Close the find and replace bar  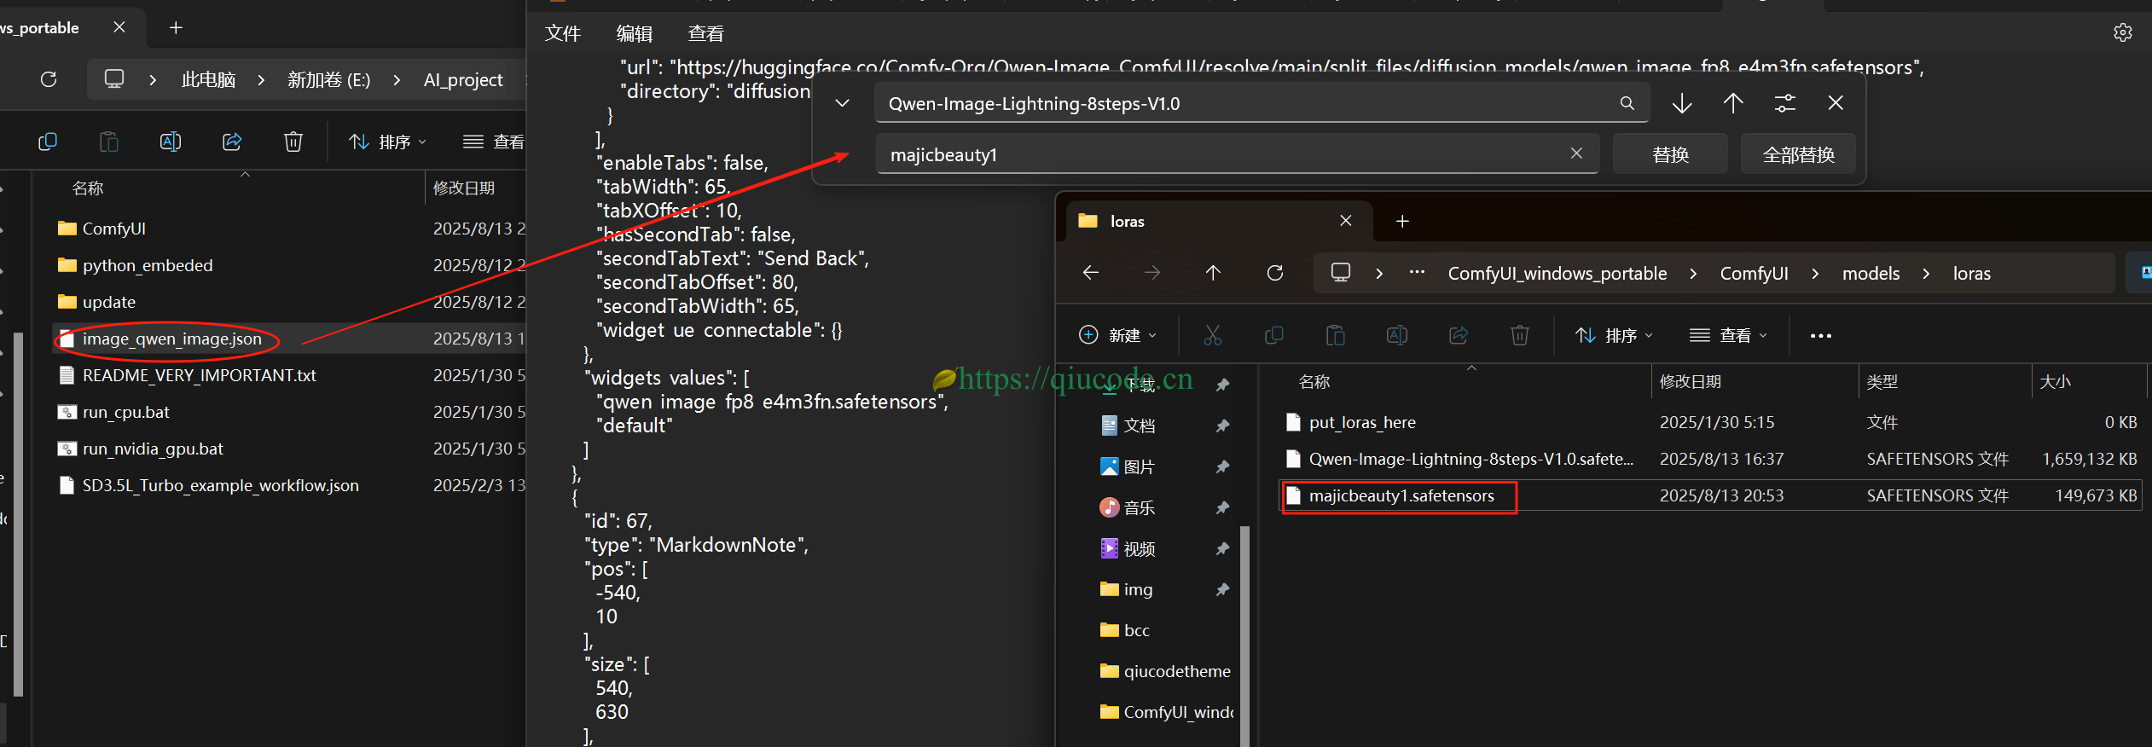1836,103
